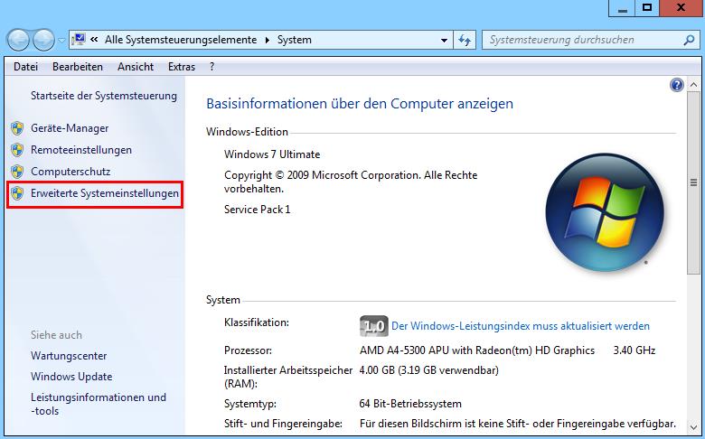Click the Windows 7 logo orb

[x=605, y=212]
